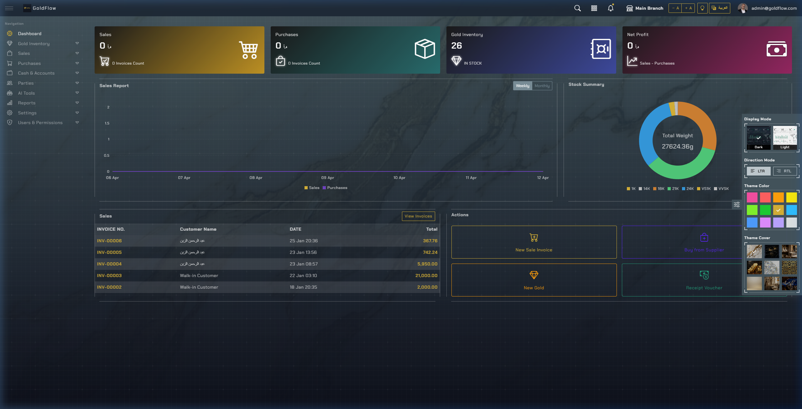
Task: Pick the pink theme color swatch
Action: (x=753, y=197)
